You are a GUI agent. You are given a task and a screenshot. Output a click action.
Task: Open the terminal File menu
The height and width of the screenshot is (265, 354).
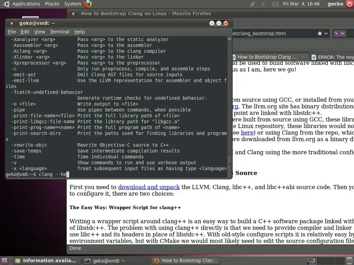(12, 32)
